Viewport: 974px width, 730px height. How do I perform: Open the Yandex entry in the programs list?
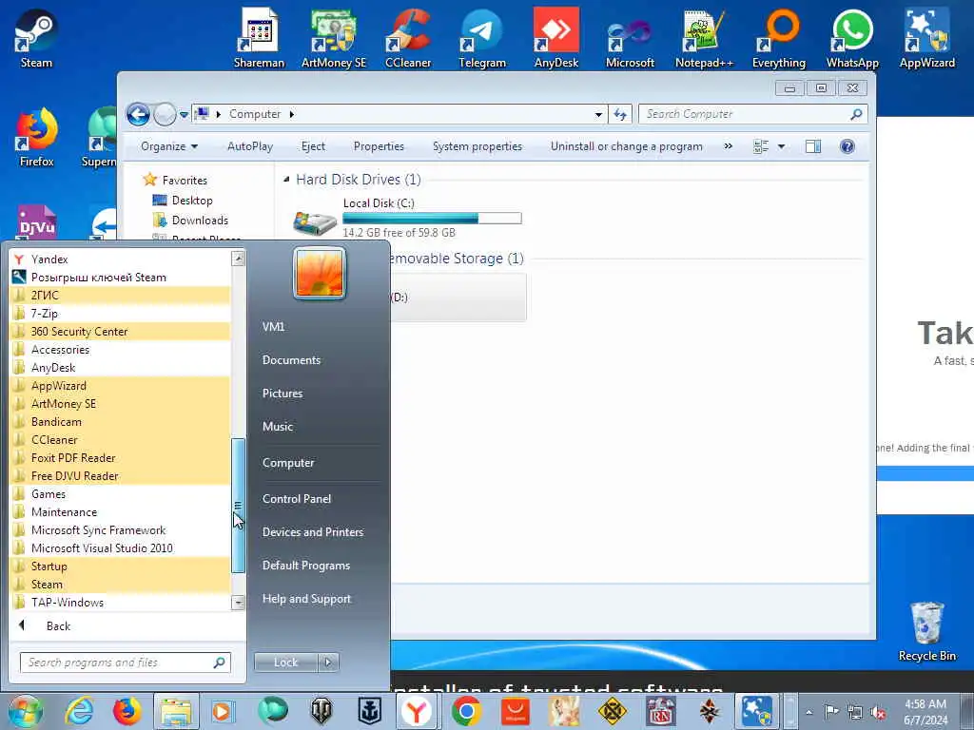click(121, 259)
